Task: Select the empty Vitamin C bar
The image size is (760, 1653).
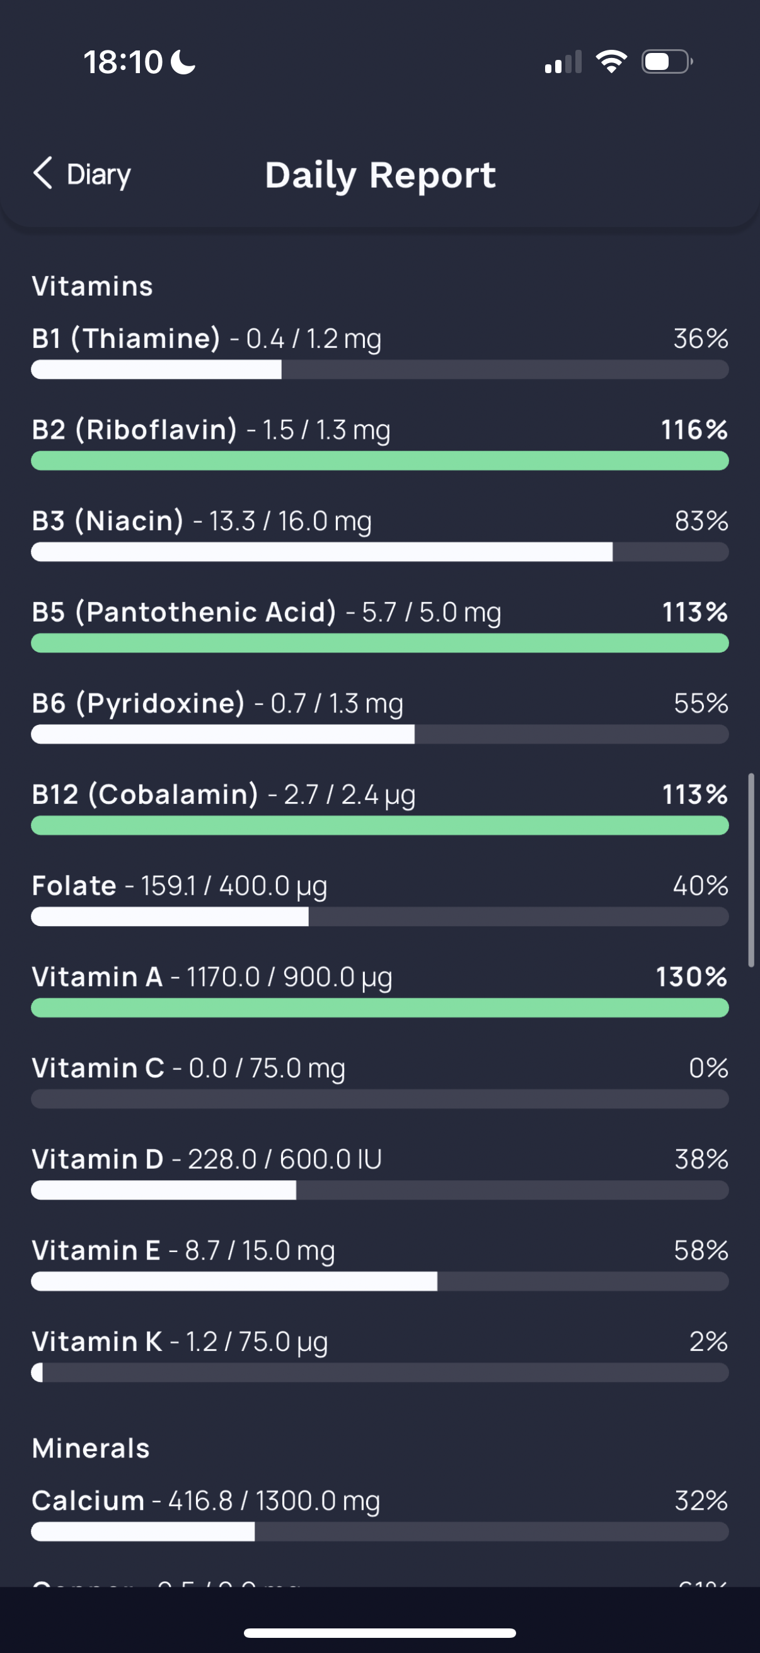Action: tap(379, 1099)
